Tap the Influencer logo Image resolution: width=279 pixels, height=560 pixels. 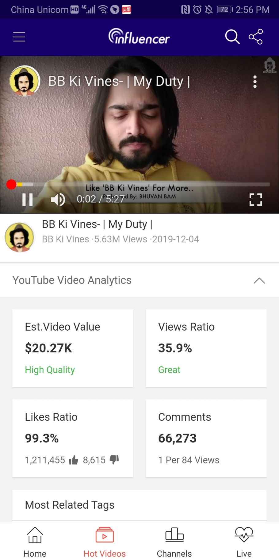click(x=139, y=37)
